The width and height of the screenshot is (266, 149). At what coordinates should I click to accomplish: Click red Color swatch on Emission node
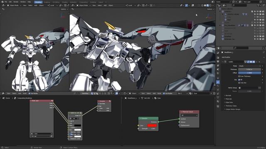[152, 125]
